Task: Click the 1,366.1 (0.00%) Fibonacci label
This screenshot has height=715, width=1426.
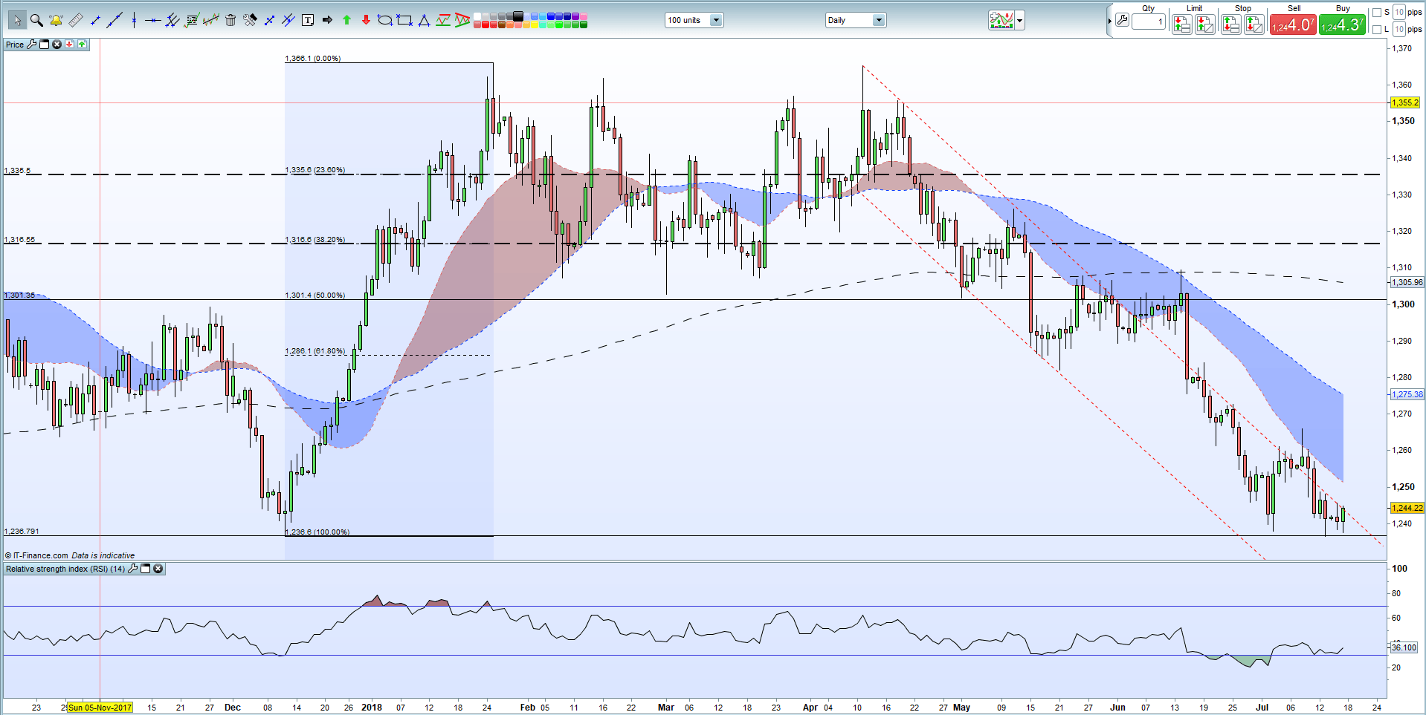Action: pos(313,58)
